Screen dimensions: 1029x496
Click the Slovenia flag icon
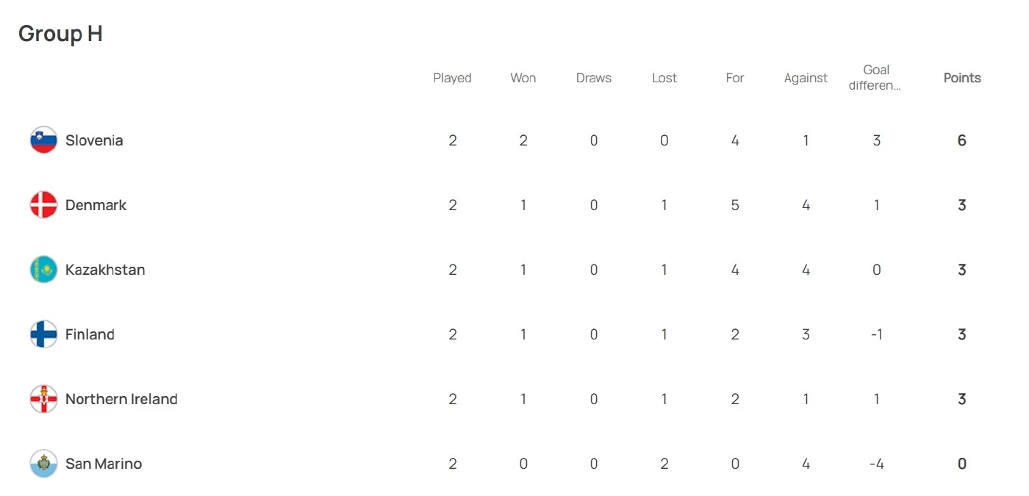43,140
